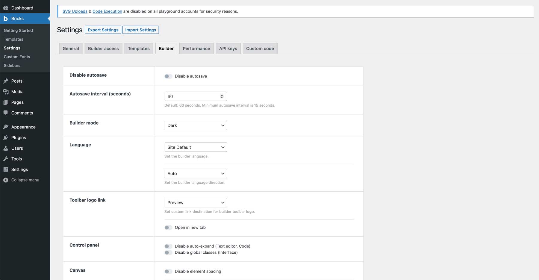Switch to the Performance tab
The image size is (539, 280).
pyautogui.click(x=196, y=48)
